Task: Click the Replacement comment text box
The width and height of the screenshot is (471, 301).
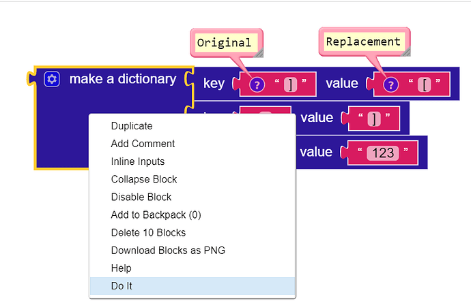Action: coord(362,42)
